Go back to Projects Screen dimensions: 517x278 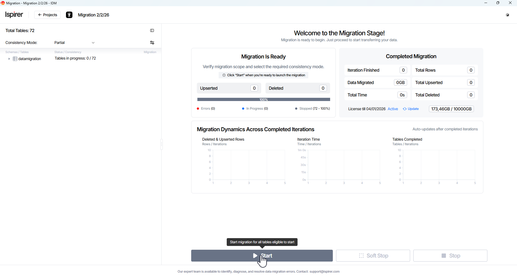pyautogui.click(x=47, y=15)
